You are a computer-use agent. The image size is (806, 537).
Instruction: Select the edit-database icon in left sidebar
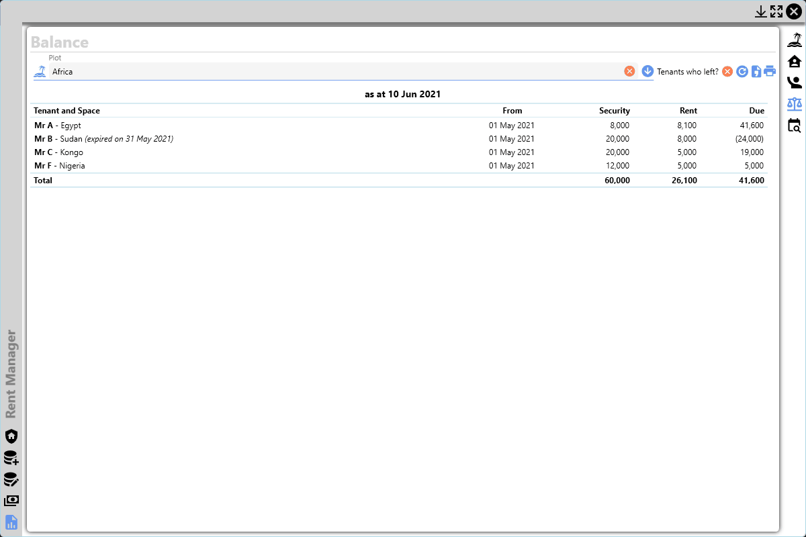pyautogui.click(x=11, y=479)
